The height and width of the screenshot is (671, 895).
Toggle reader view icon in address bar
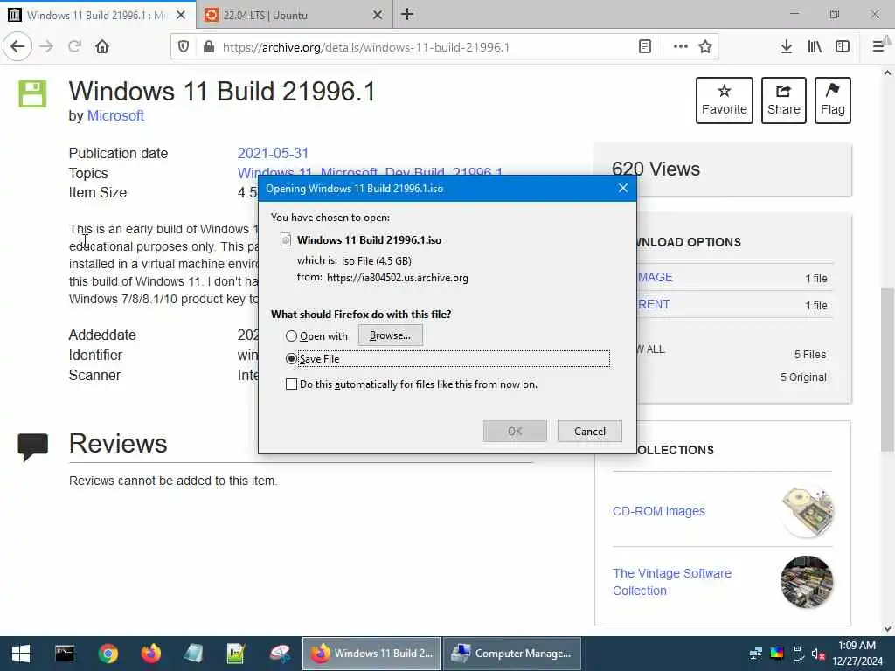(x=645, y=47)
